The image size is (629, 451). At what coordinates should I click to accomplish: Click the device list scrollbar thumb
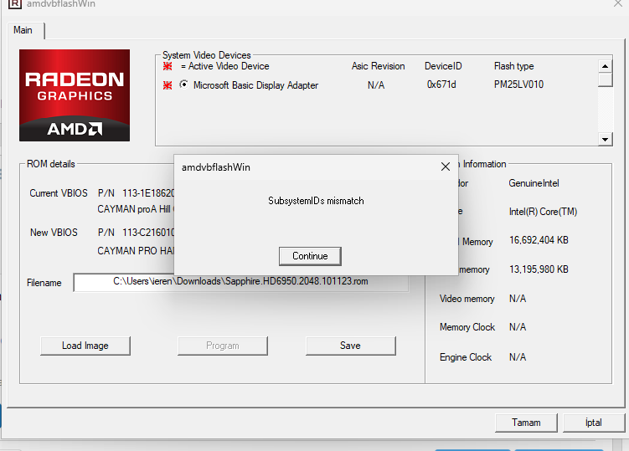(605, 79)
